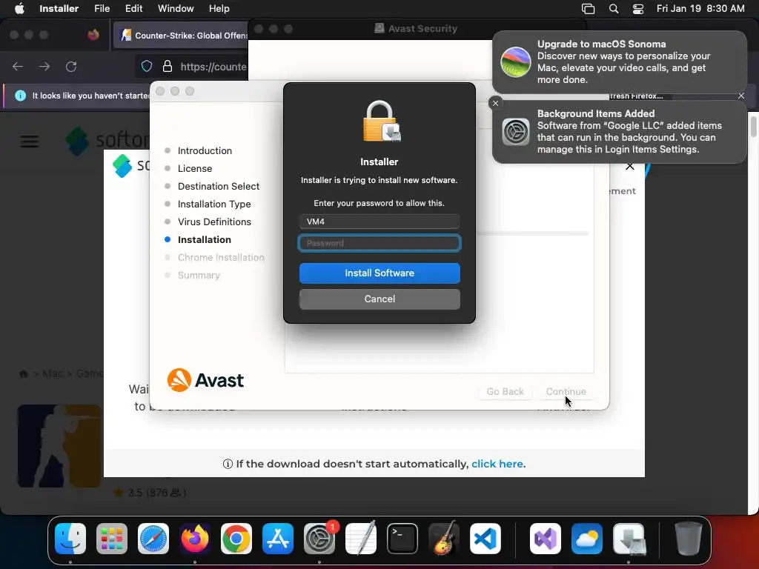The height and width of the screenshot is (569, 759).
Task: Open the Apple menu
Action: click(x=19, y=9)
